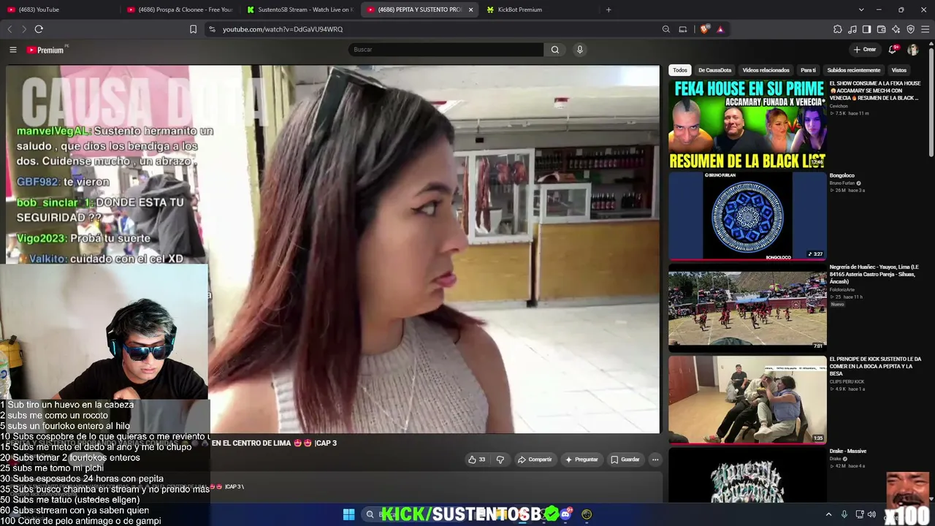Dislike the video with thumbs down

tap(500, 460)
